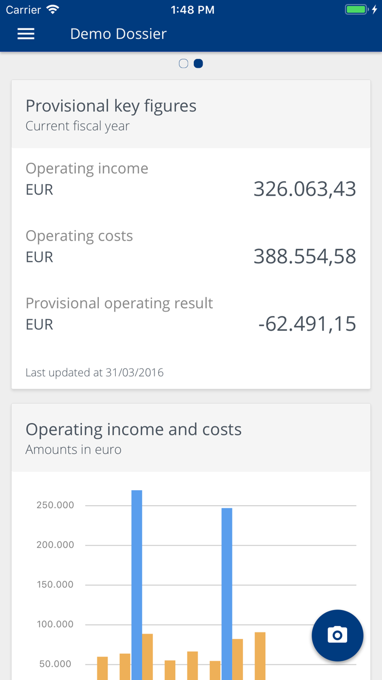The width and height of the screenshot is (382, 680).
Task: Tap the Operating income value 326.063,43
Action: point(305,189)
